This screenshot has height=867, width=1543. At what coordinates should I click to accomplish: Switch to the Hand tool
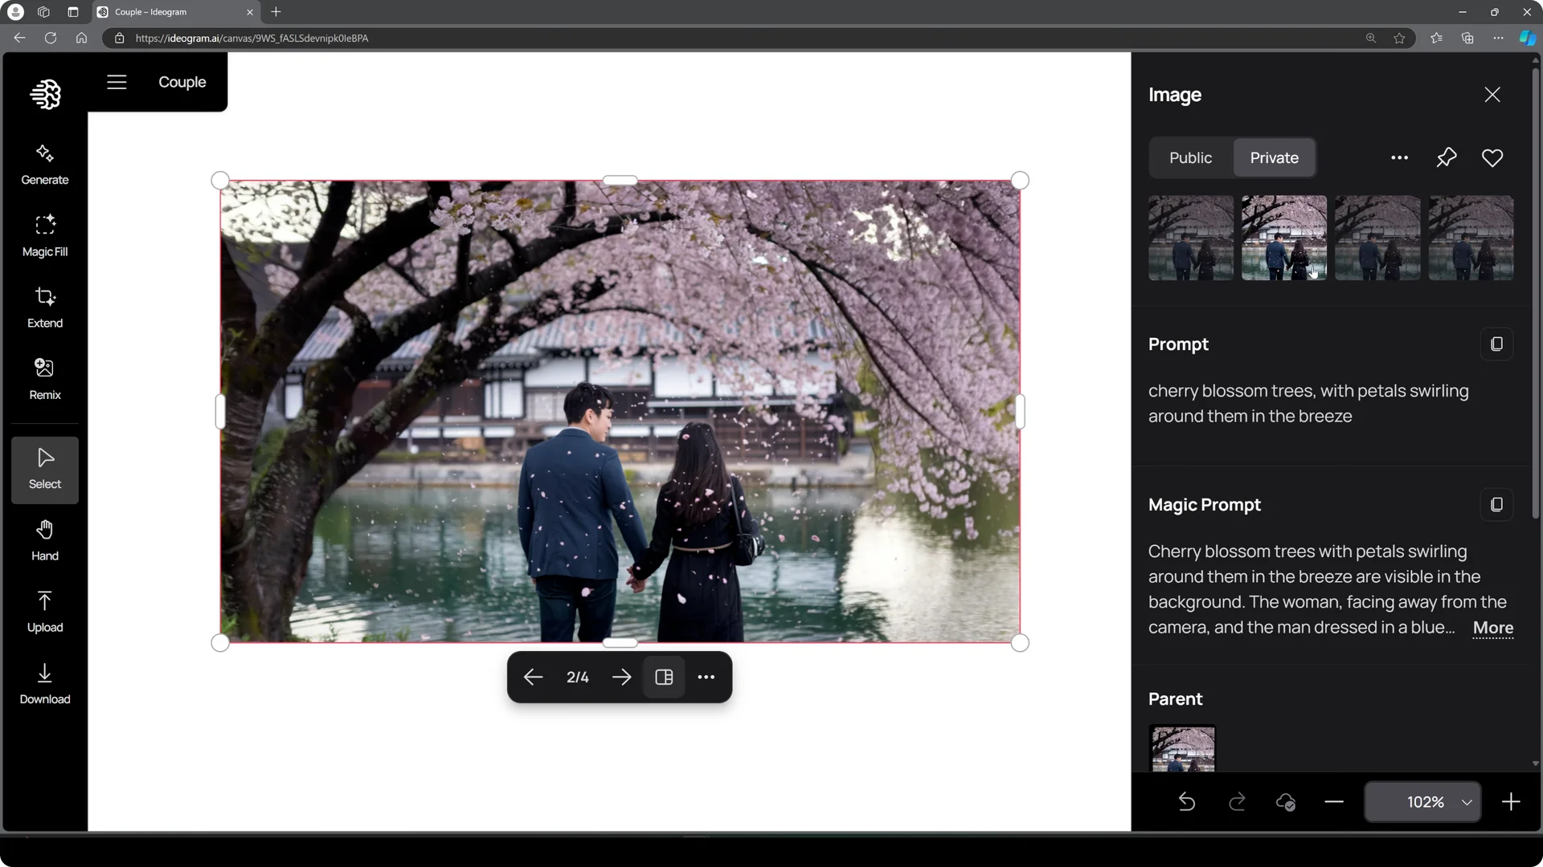click(44, 539)
